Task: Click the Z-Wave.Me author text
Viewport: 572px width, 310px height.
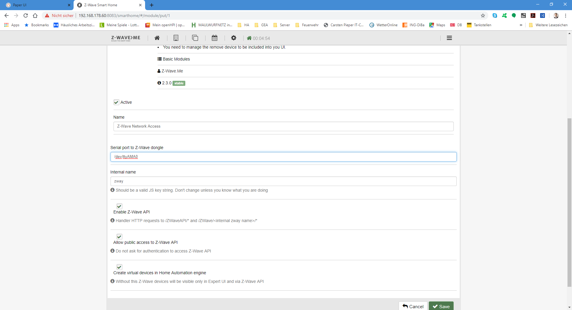Action: tap(172, 71)
